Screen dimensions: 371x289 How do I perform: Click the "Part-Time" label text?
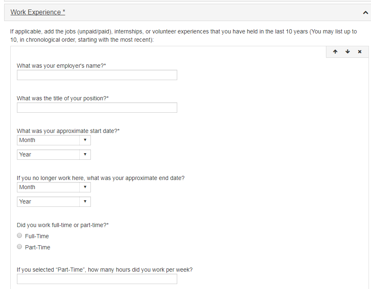click(38, 247)
